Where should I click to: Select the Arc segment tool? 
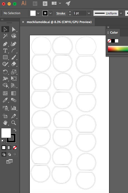[14, 51]
